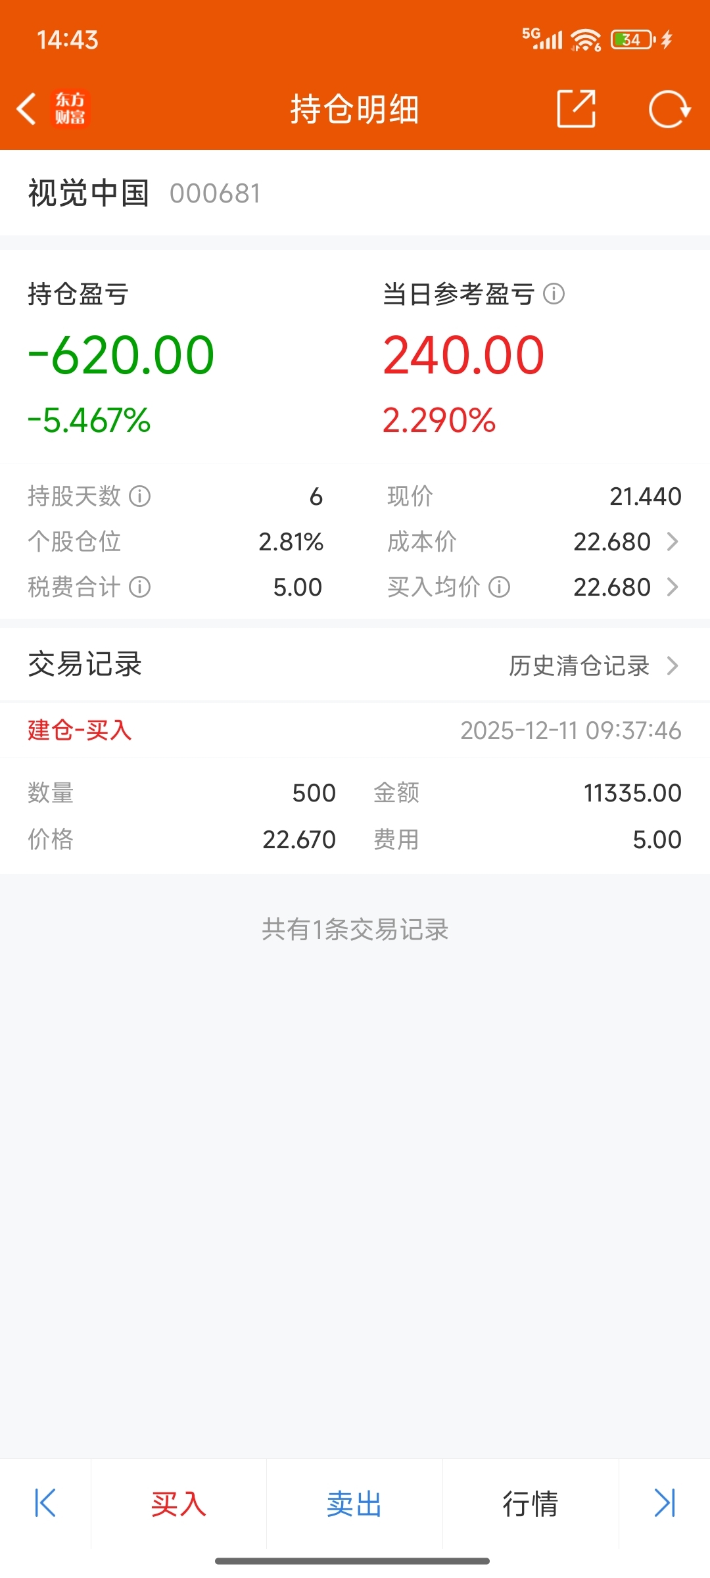This screenshot has height=1578, width=710.
Task: Tap the 东方财富 logo icon
Action: pyautogui.click(x=70, y=108)
